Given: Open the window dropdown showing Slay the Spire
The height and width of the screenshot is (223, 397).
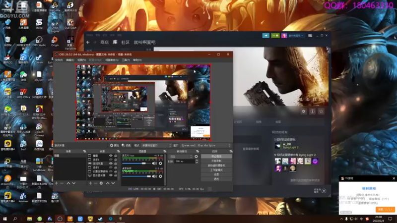Looking at the screenshot, I should coord(206,145).
